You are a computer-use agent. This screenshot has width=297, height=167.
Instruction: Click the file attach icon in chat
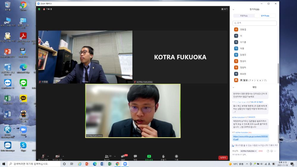[268, 151]
